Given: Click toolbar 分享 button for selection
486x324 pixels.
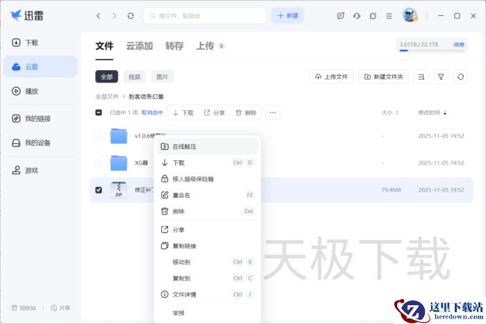Looking at the screenshot, I should pos(214,113).
